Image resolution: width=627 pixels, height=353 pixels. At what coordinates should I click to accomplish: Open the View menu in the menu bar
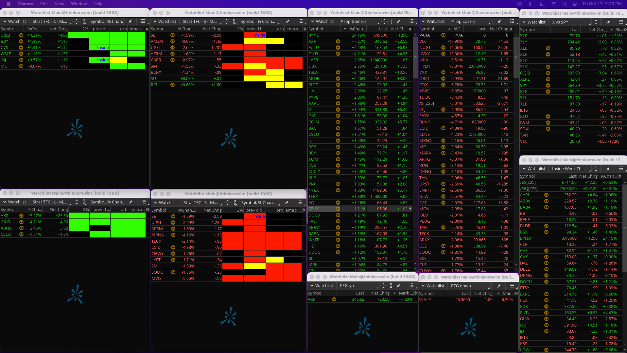pyautogui.click(x=59, y=4)
